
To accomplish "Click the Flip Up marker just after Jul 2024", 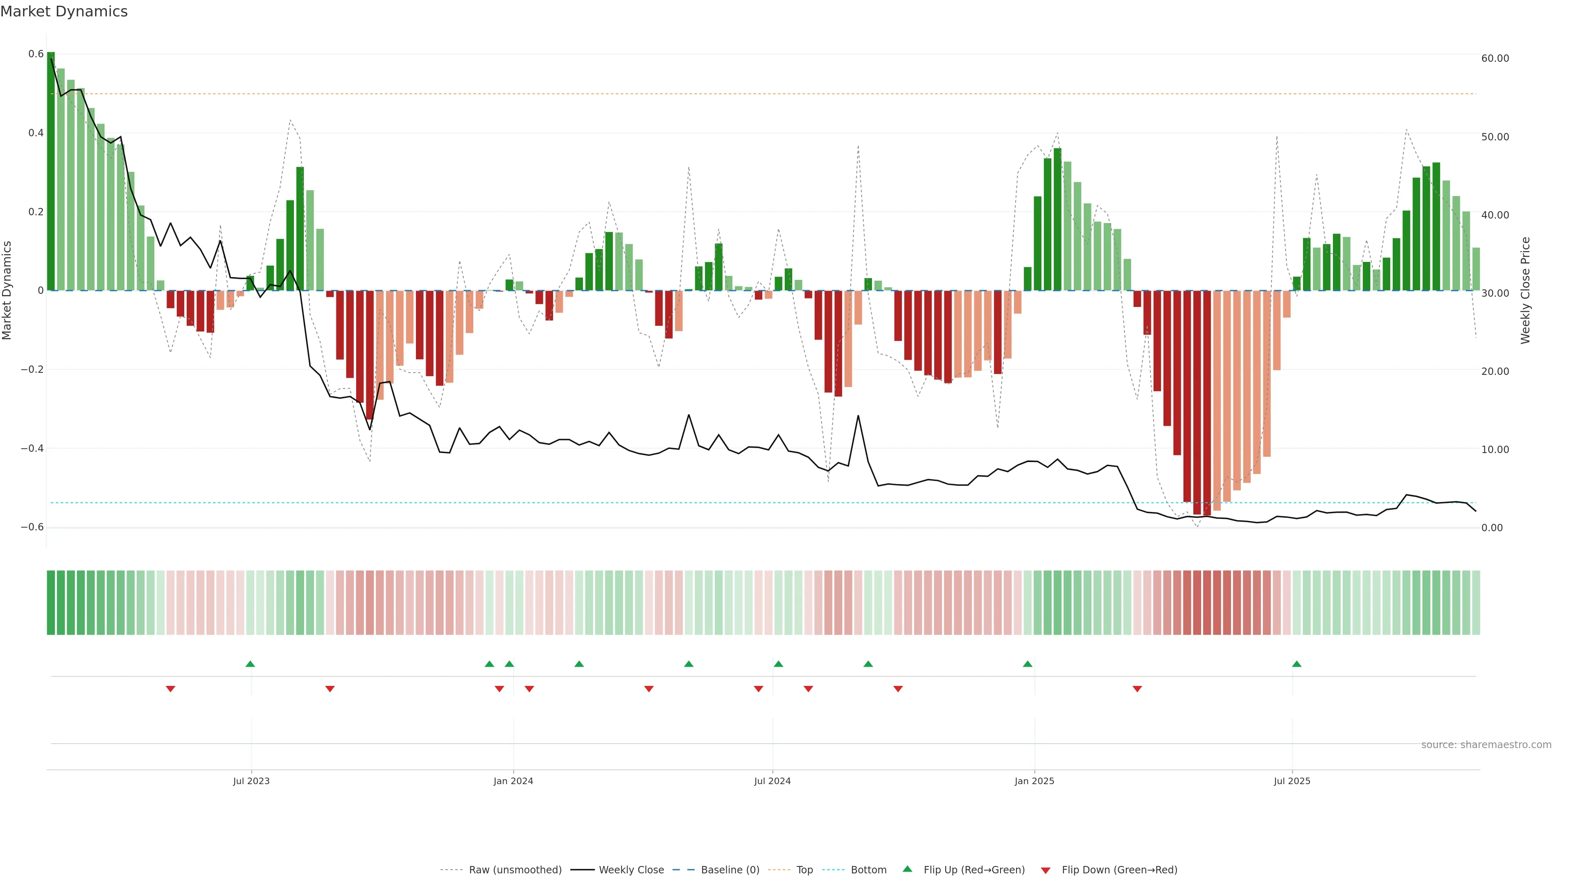I will point(778,664).
